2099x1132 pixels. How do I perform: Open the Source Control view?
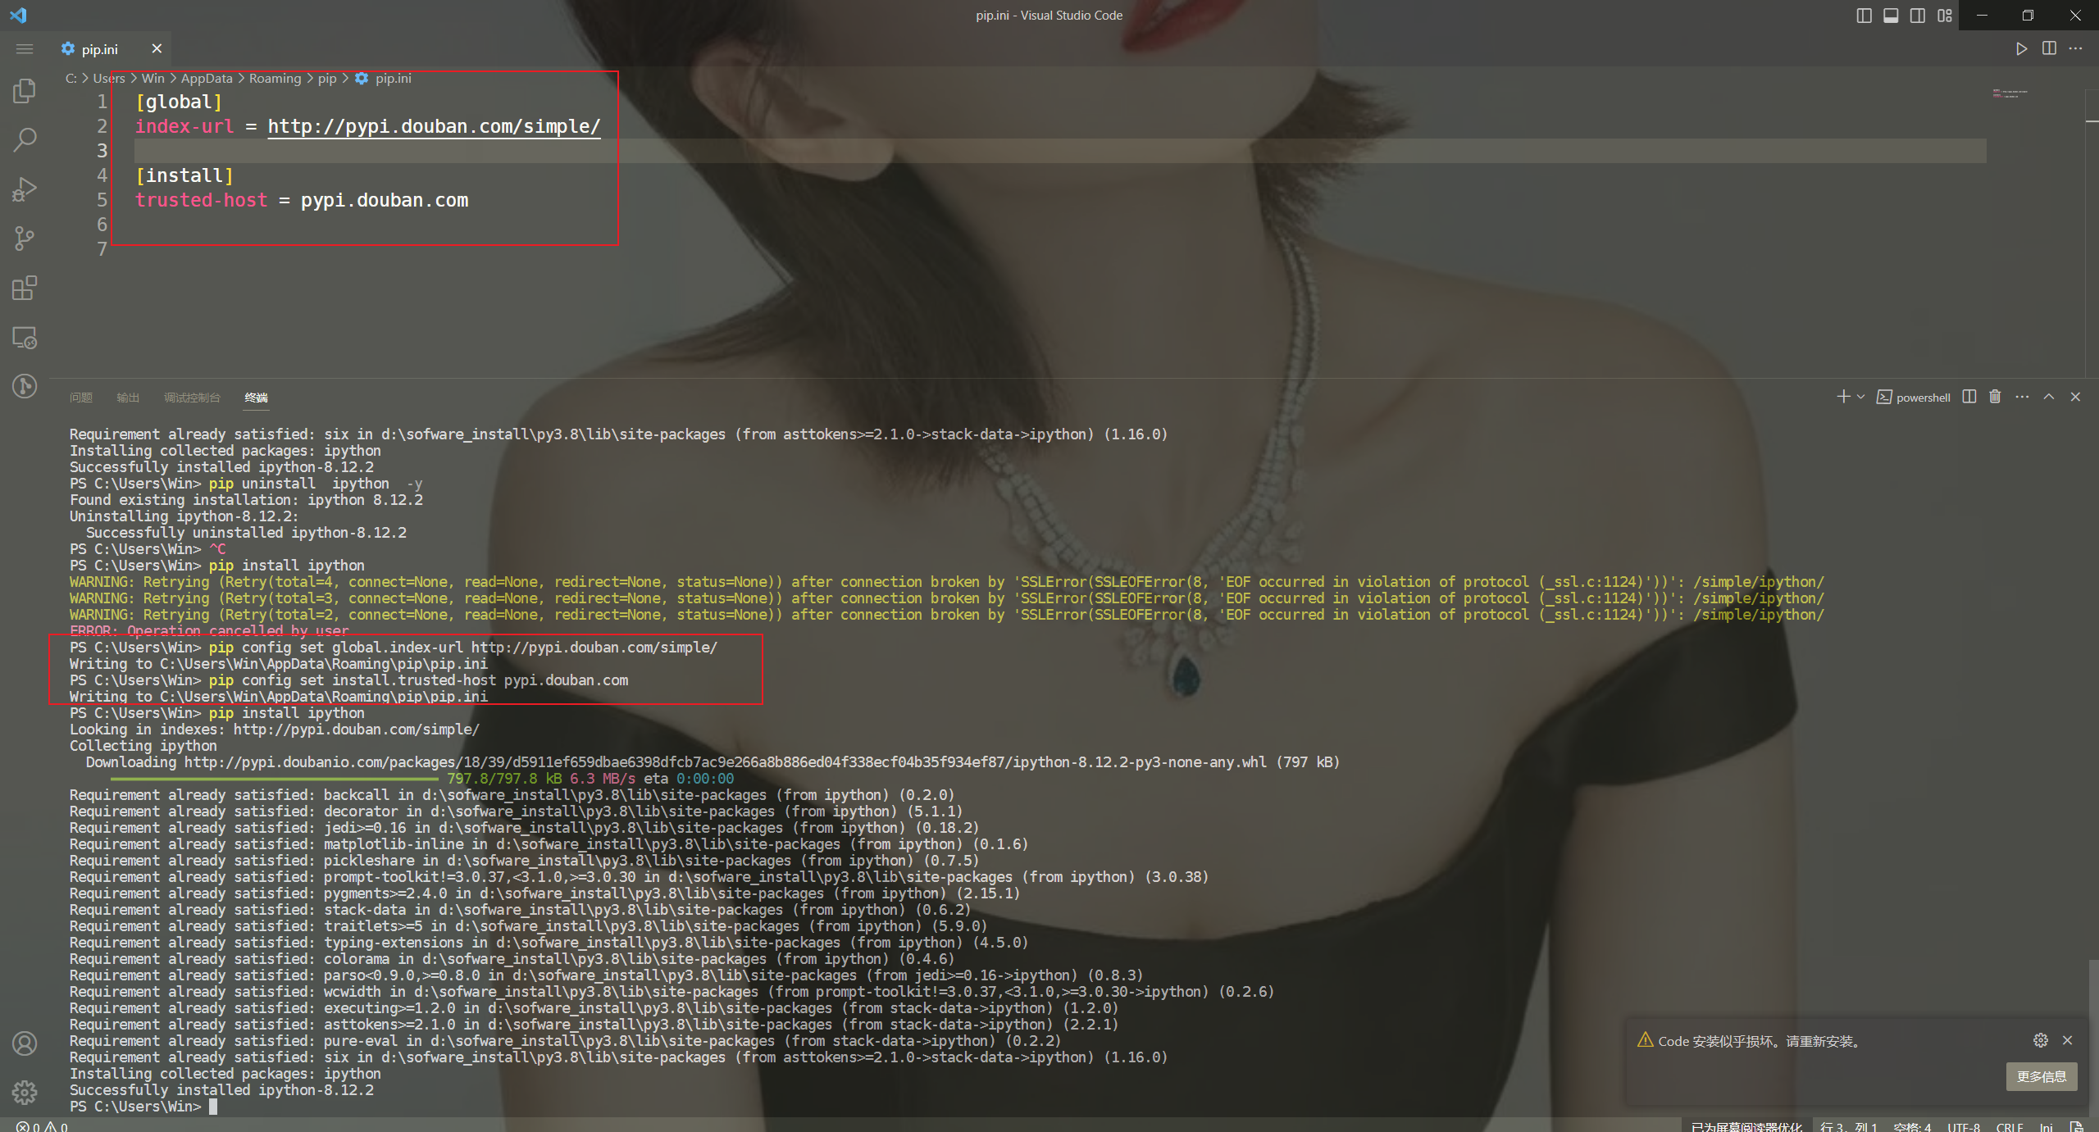pyautogui.click(x=25, y=239)
